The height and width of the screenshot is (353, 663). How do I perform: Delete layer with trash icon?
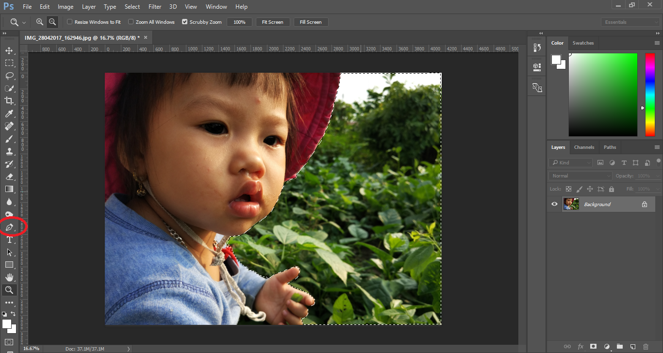coord(646,346)
